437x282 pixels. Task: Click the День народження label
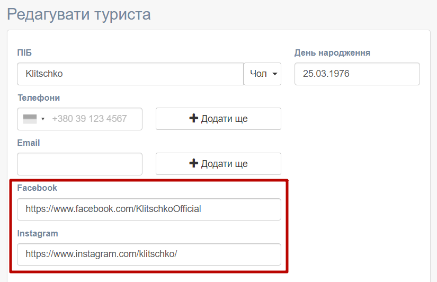pos(332,52)
